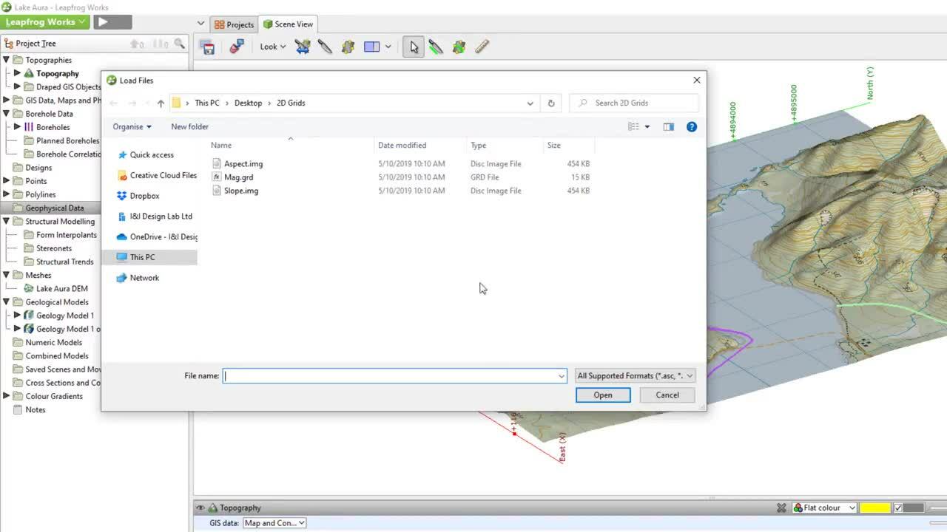Click the moving plane tool icon

(x=348, y=47)
